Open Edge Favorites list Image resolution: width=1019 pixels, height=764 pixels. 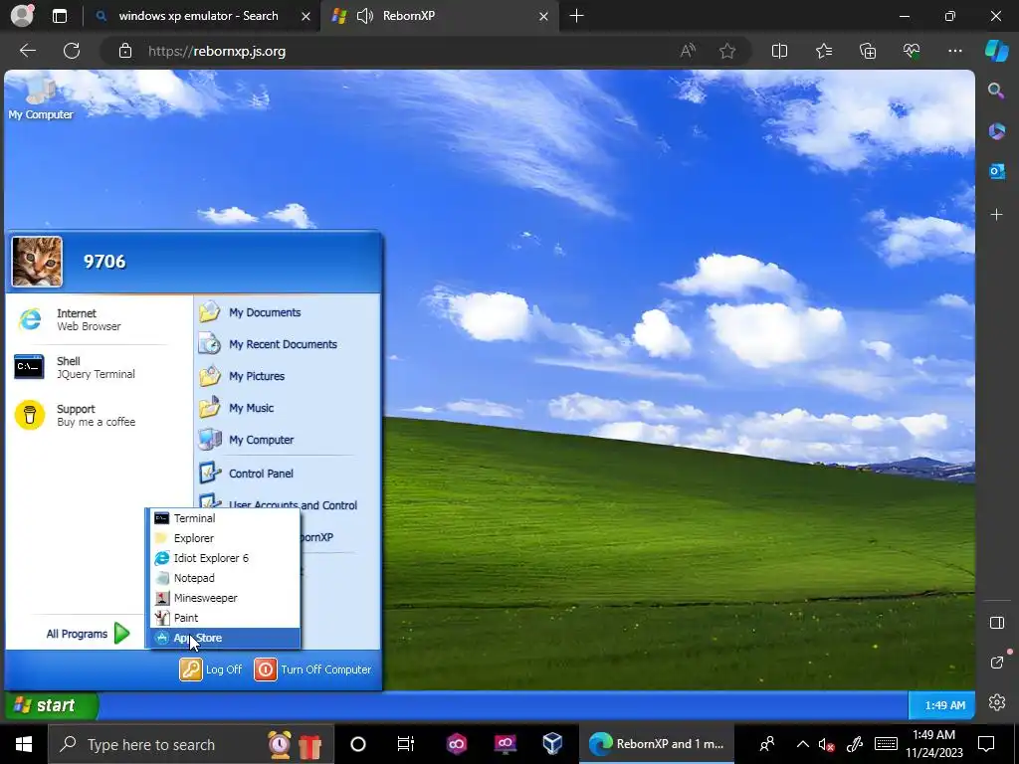tap(823, 52)
